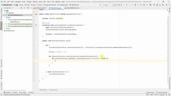Run the app with green play icon
171x96 pixels.
point(126,5)
